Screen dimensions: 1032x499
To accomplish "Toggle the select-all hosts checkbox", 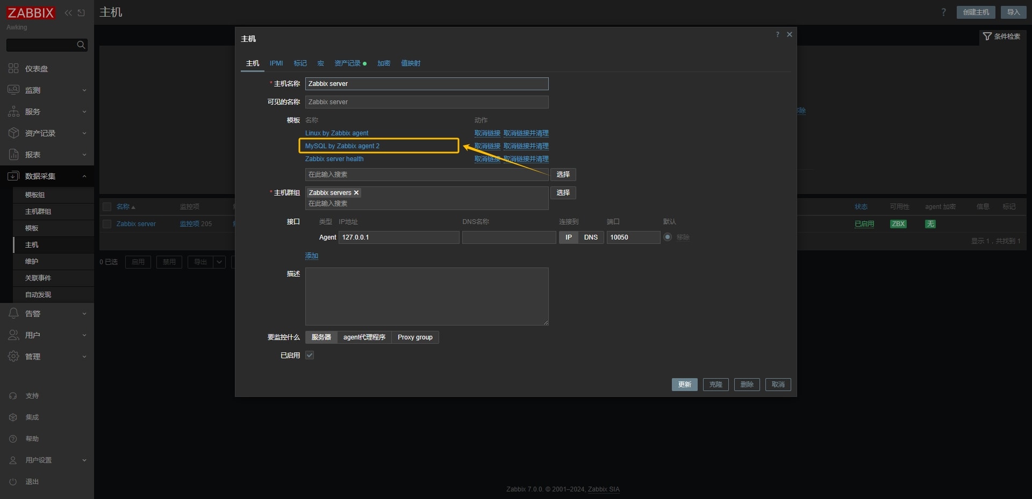I will pos(107,207).
